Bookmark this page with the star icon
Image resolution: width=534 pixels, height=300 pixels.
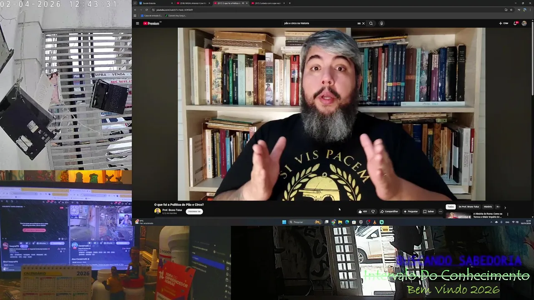point(511,10)
